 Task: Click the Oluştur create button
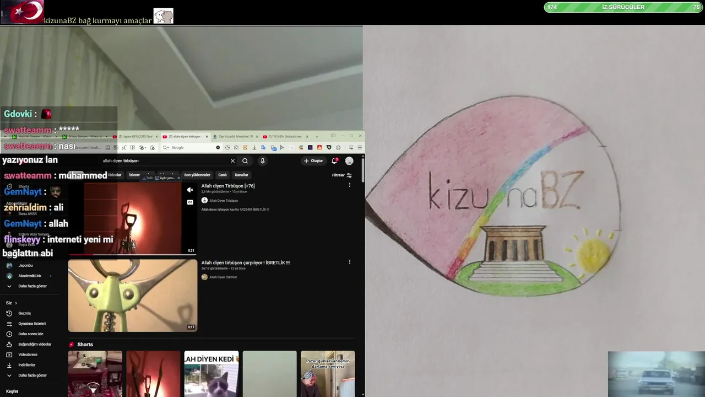[x=313, y=161]
